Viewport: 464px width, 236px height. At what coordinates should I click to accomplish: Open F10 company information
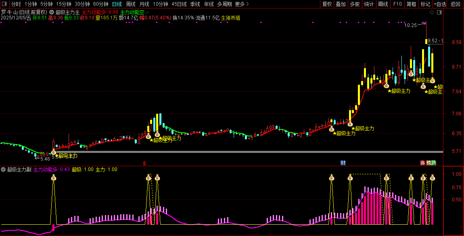397,4
